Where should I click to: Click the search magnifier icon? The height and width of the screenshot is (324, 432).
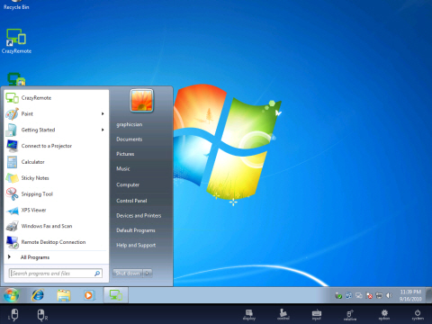pyautogui.click(x=97, y=274)
